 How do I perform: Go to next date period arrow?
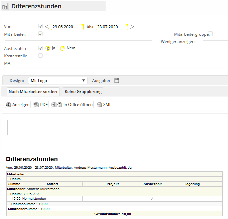point(132,27)
